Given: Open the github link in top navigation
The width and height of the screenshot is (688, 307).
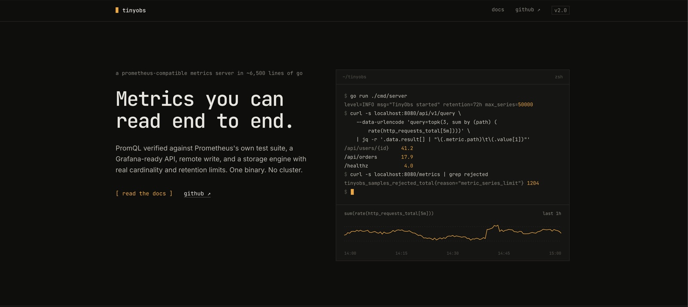Looking at the screenshot, I should (x=528, y=10).
